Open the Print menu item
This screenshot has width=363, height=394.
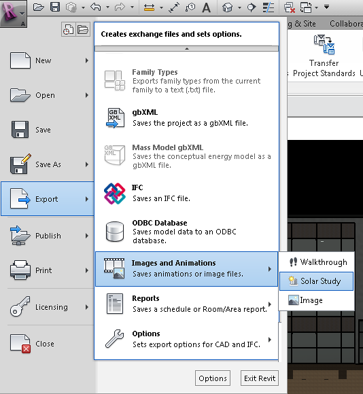point(48,270)
